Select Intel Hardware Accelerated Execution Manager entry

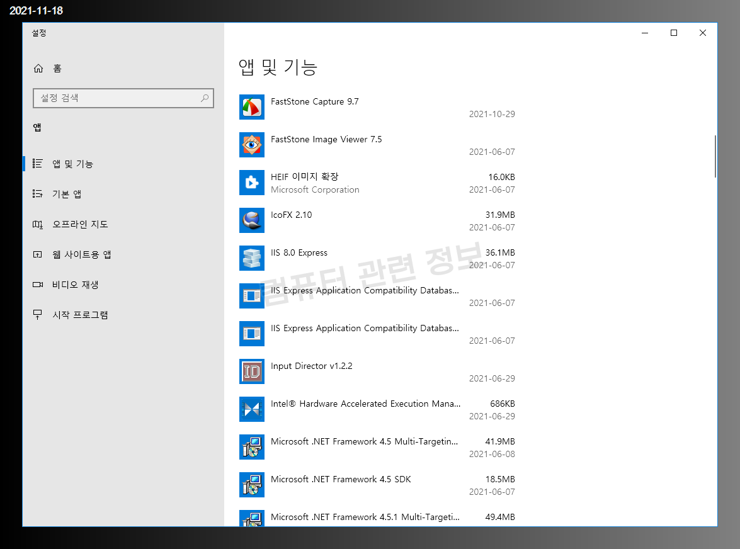click(x=366, y=404)
